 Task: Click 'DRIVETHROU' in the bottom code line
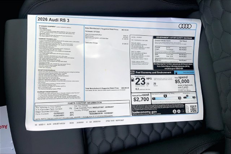(59, 124)
